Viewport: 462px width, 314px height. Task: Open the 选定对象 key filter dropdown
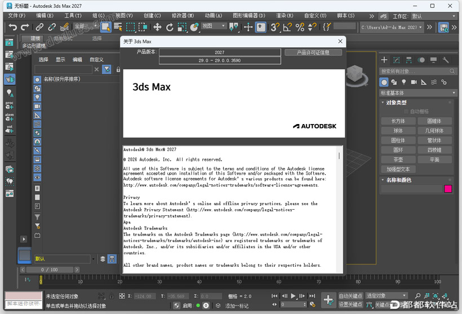pos(387,295)
